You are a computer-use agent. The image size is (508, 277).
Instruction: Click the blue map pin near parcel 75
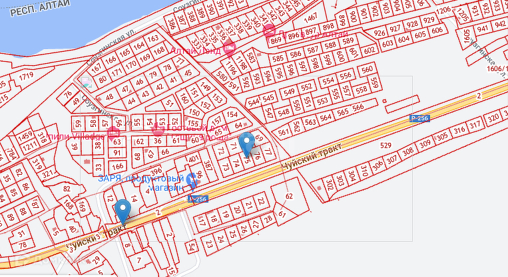coord(247,145)
